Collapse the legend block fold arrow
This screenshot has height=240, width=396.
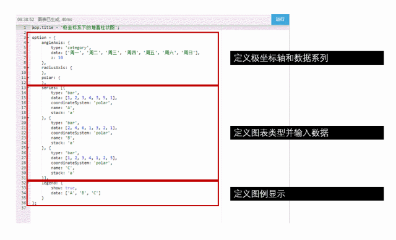28,183
